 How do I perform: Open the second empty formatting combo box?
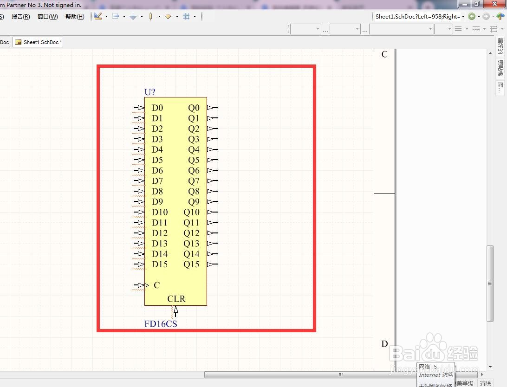(x=345, y=29)
